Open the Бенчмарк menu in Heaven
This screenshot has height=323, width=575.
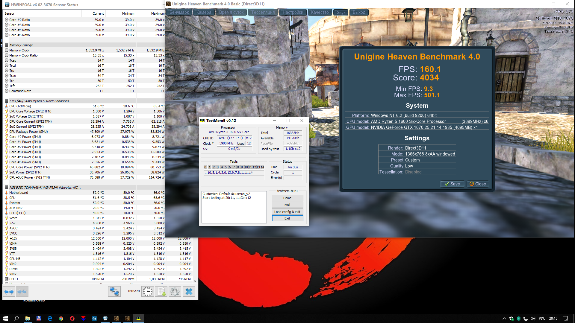tap(179, 12)
